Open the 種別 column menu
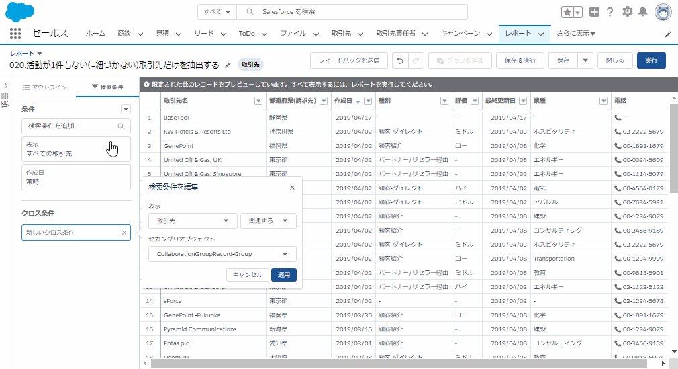This screenshot has height=369, width=678. pyautogui.click(x=444, y=101)
